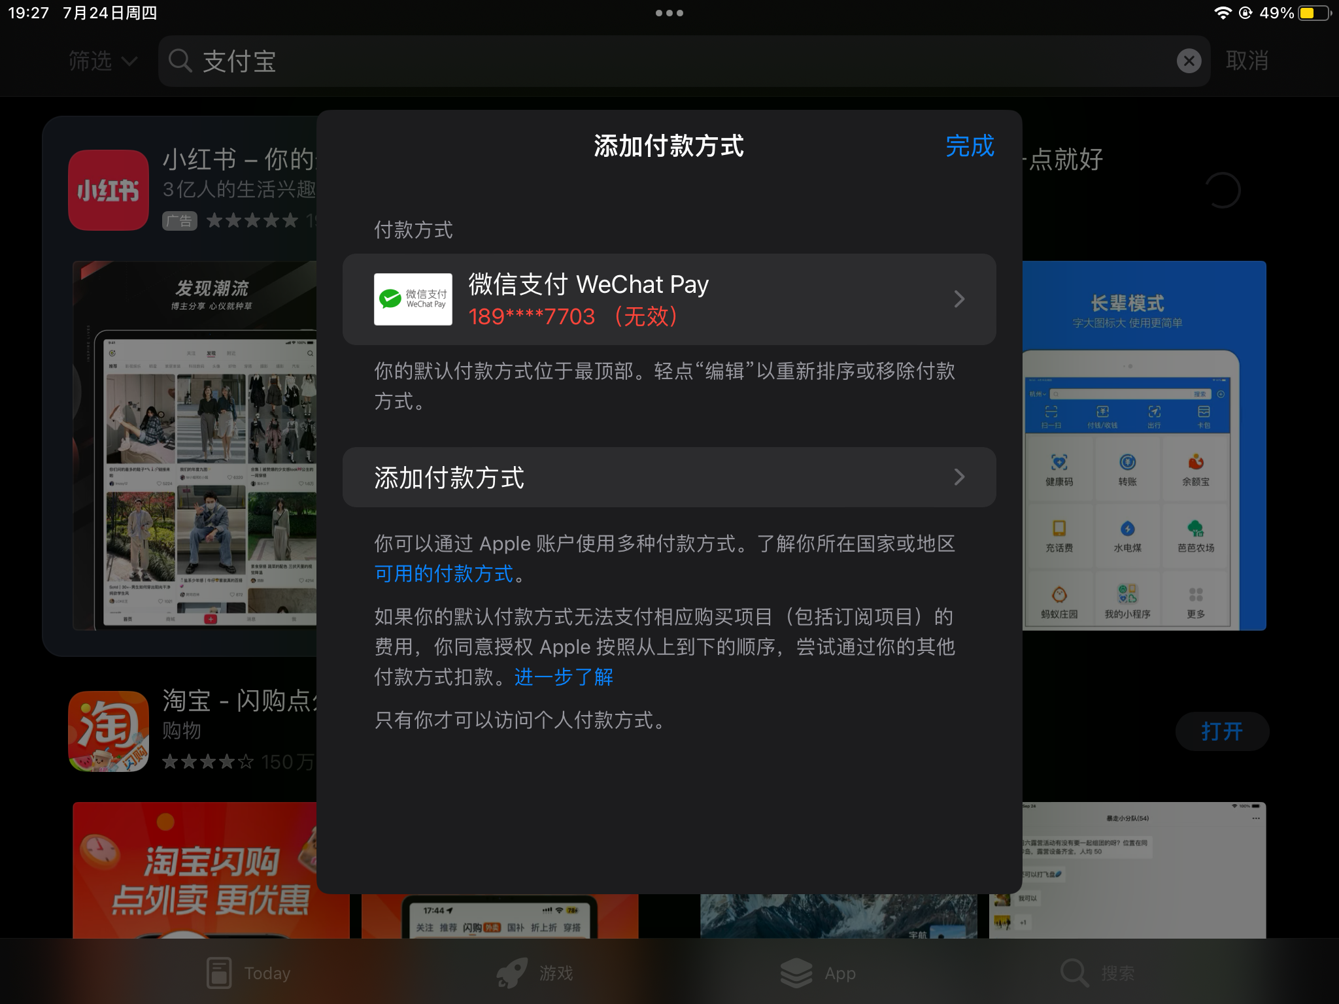The height and width of the screenshot is (1004, 1339).
Task: Open the Today tab icon
Action: pyautogui.click(x=219, y=973)
